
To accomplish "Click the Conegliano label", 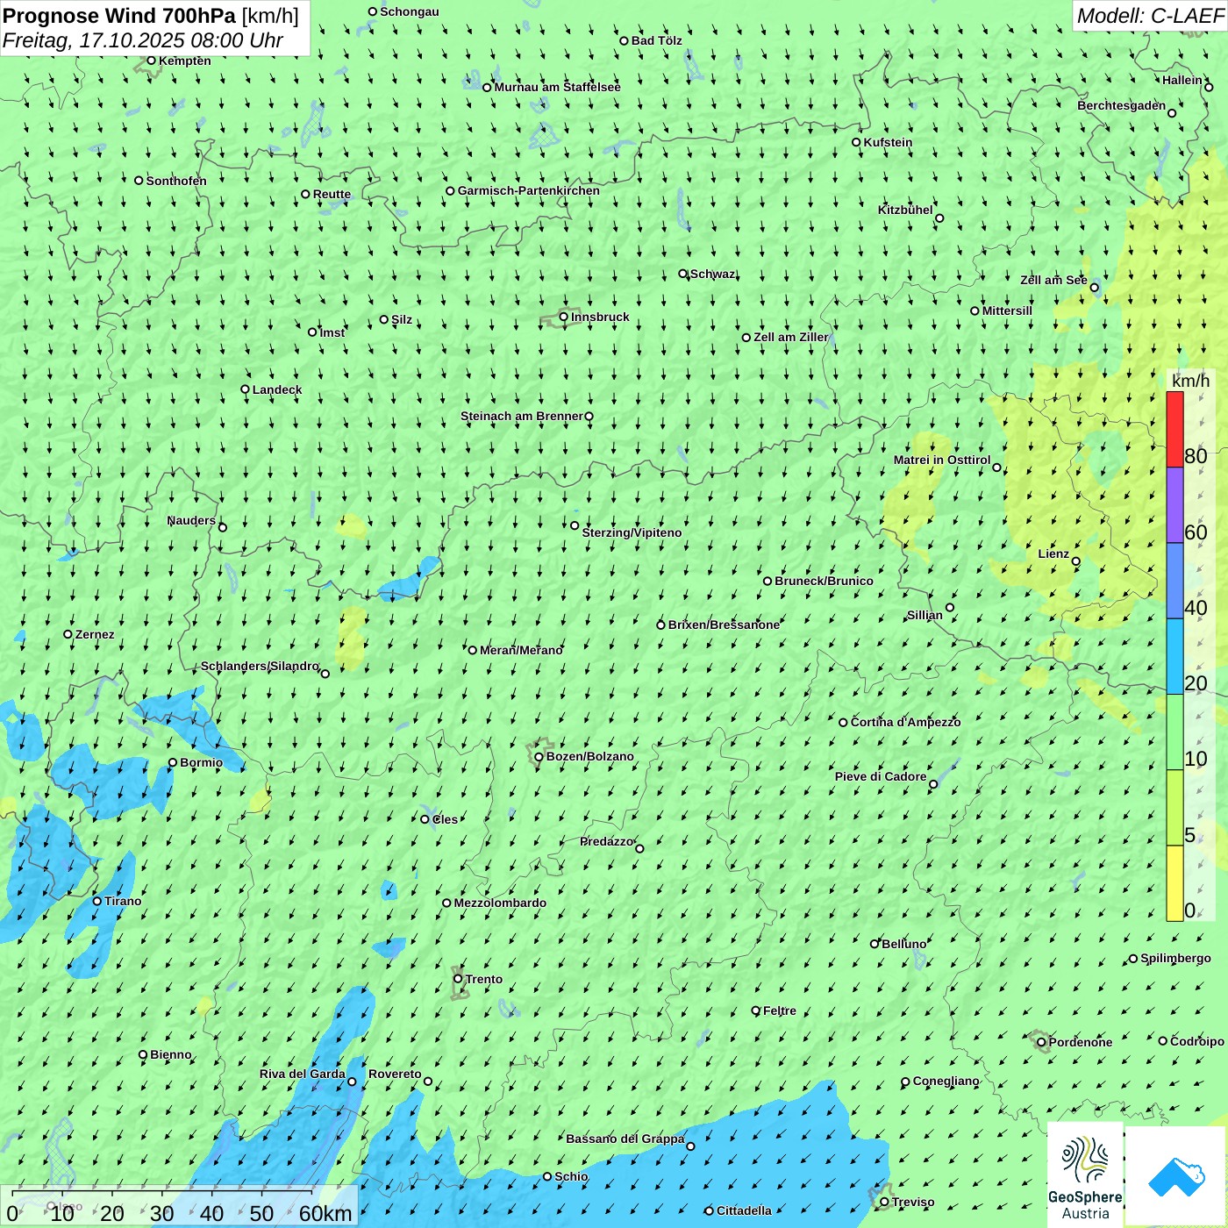I will tap(946, 1081).
